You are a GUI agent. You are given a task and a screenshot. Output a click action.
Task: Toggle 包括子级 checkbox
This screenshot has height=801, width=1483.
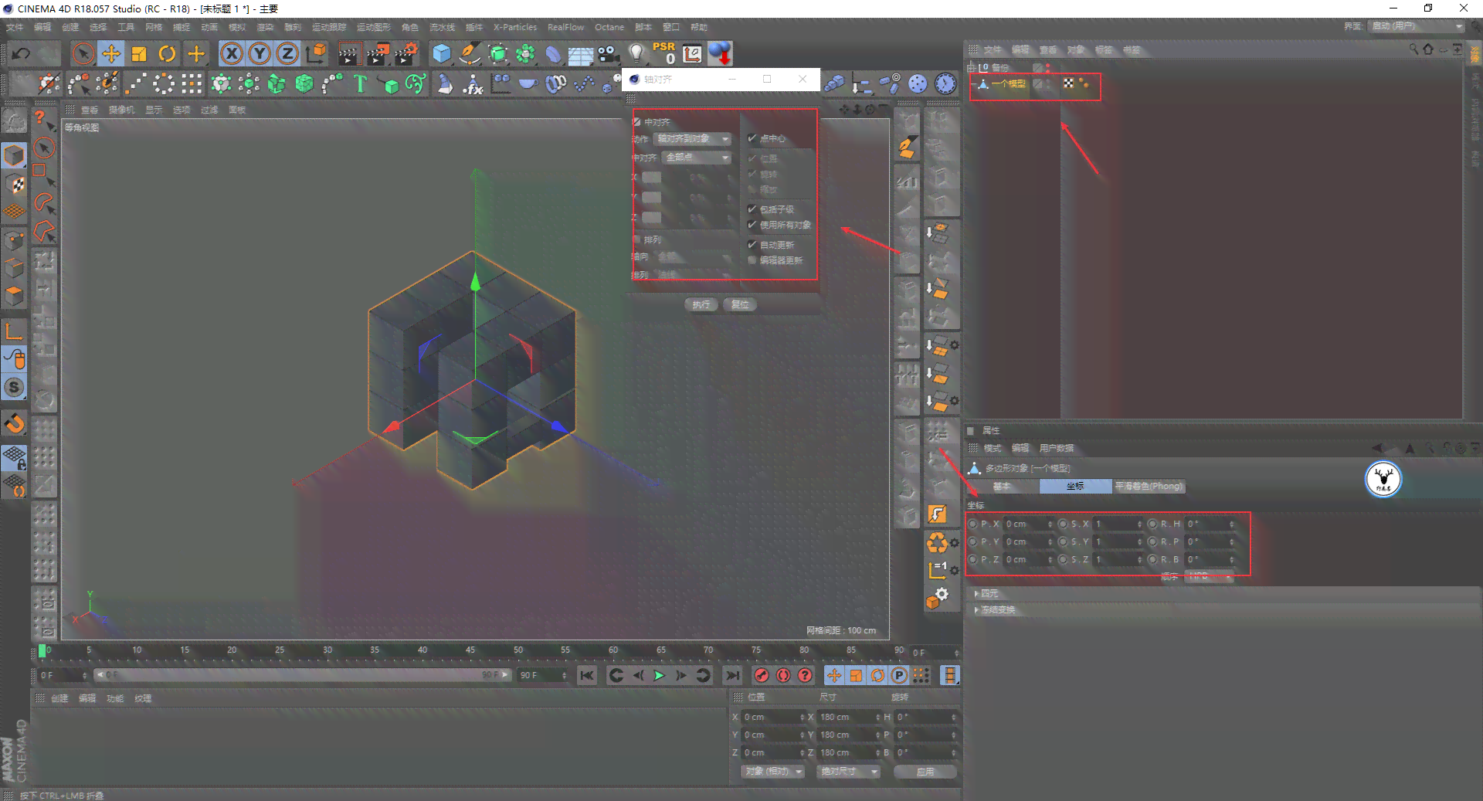752,209
